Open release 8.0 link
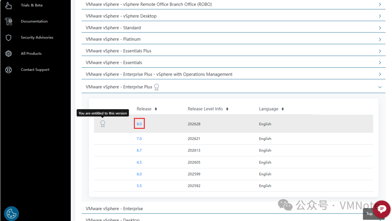Screen dimensions: 392x221 pyautogui.click(x=139, y=124)
